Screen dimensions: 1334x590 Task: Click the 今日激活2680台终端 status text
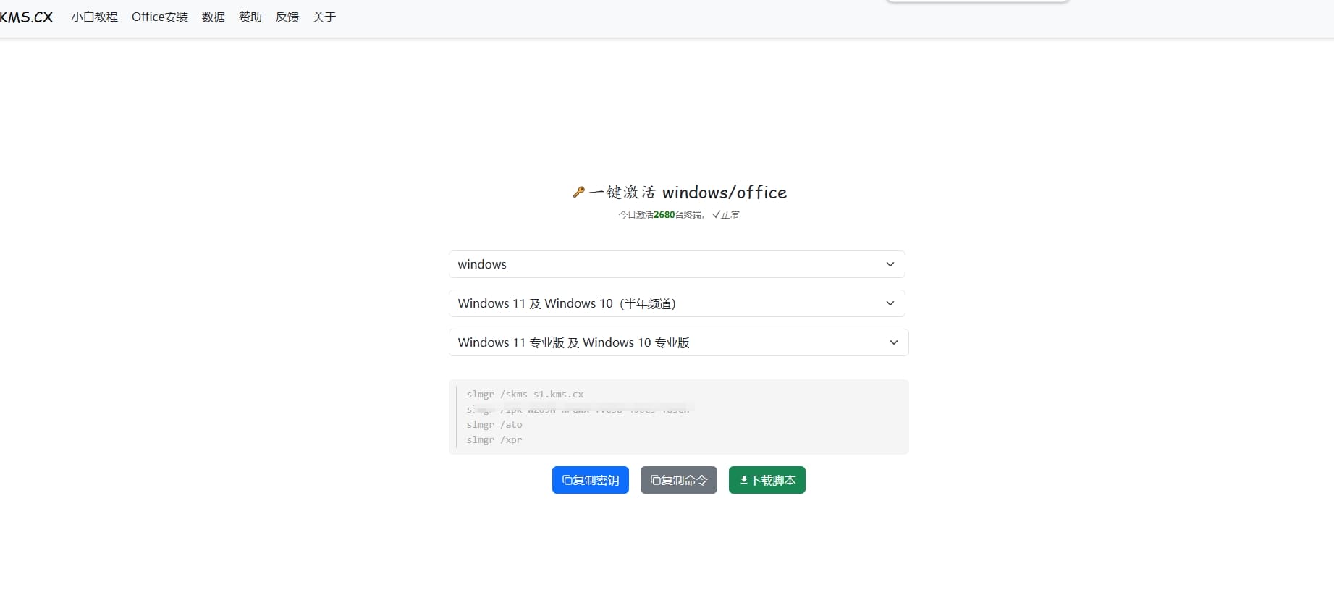[660, 215]
